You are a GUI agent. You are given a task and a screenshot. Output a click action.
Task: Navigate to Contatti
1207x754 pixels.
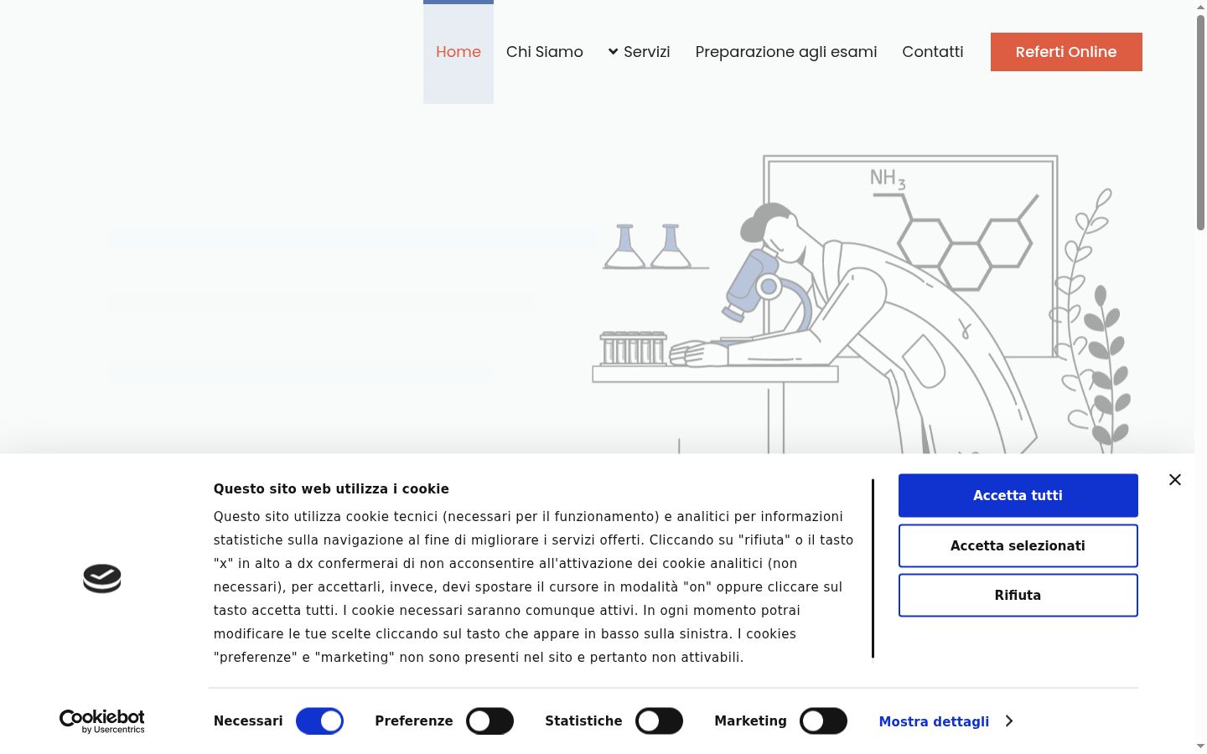click(933, 52)
